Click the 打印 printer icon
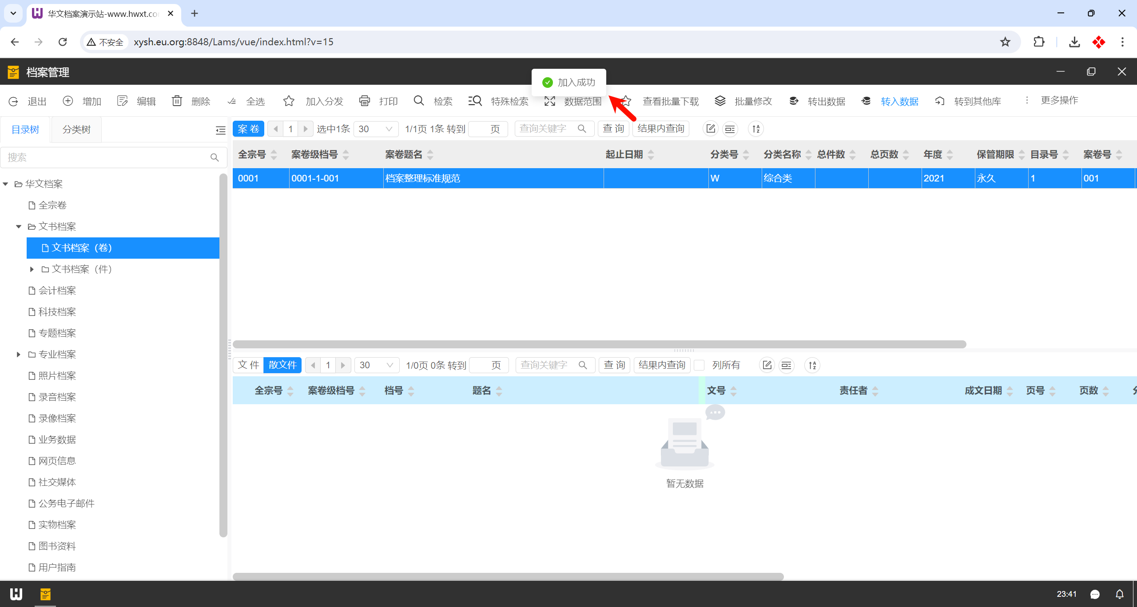This screenshot has height=607, width=1137. 365,101
